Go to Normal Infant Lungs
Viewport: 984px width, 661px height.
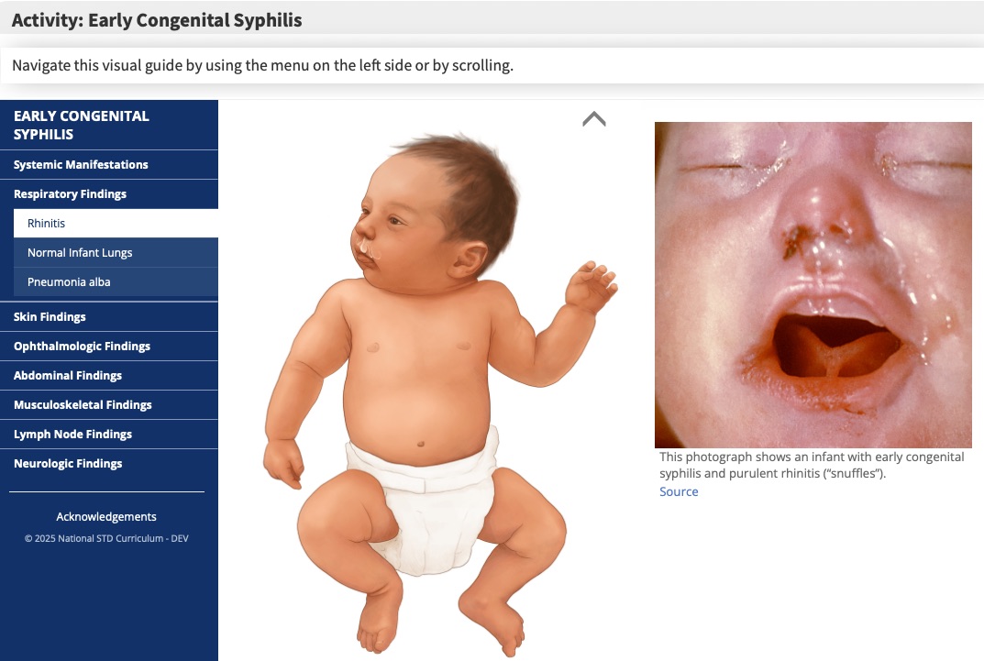116,253
